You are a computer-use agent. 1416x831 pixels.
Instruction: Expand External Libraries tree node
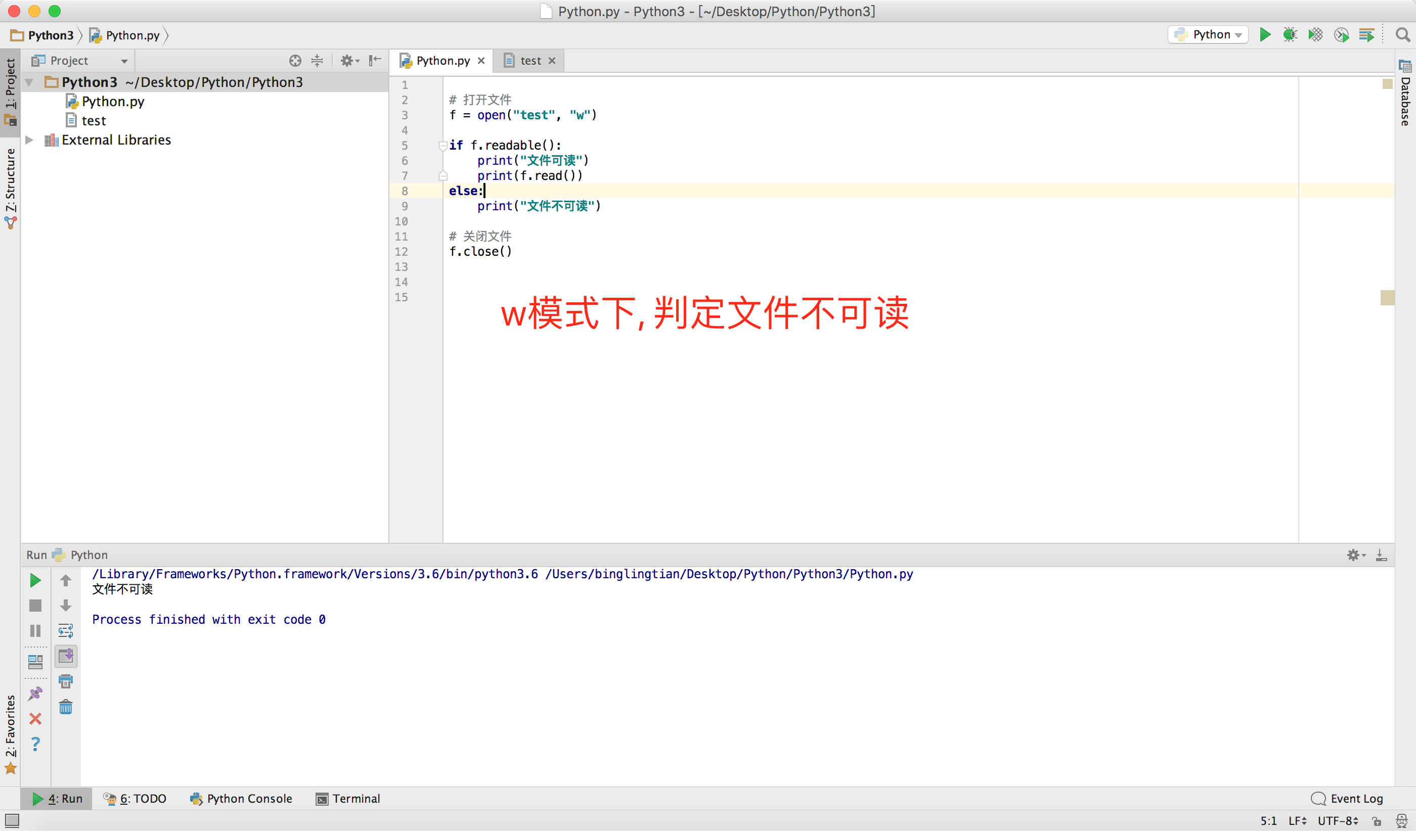30,140
